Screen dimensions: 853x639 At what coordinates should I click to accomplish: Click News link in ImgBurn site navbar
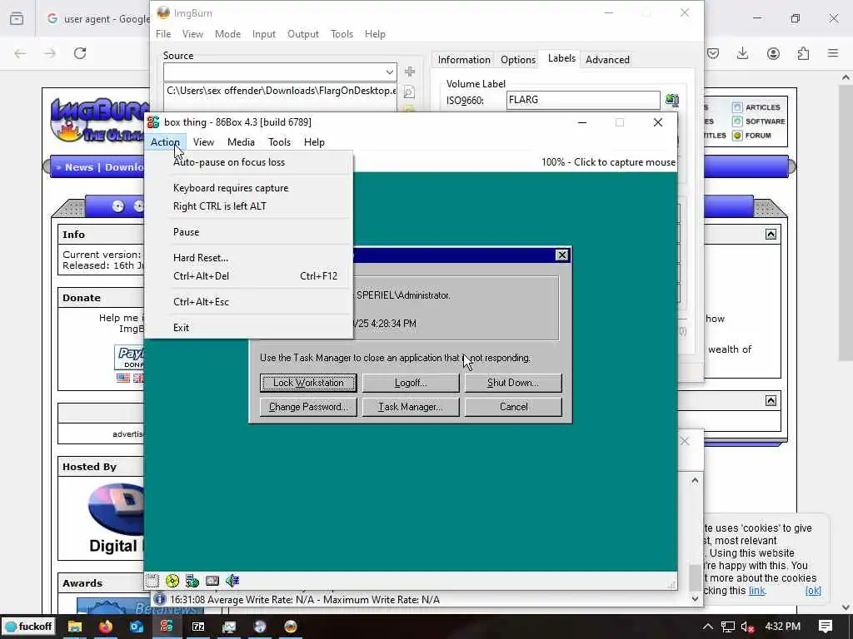click(x=79, y=167)
